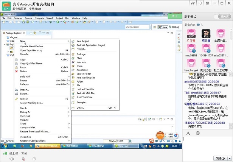Click the New Java Class toolbar icon

point(77,22)
